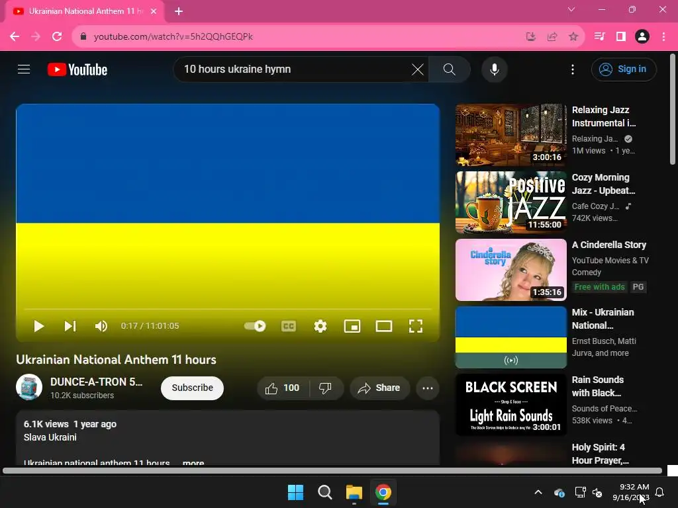The image size is (678, 508).
Task: Like the video
Action: [x=283, y=388]
